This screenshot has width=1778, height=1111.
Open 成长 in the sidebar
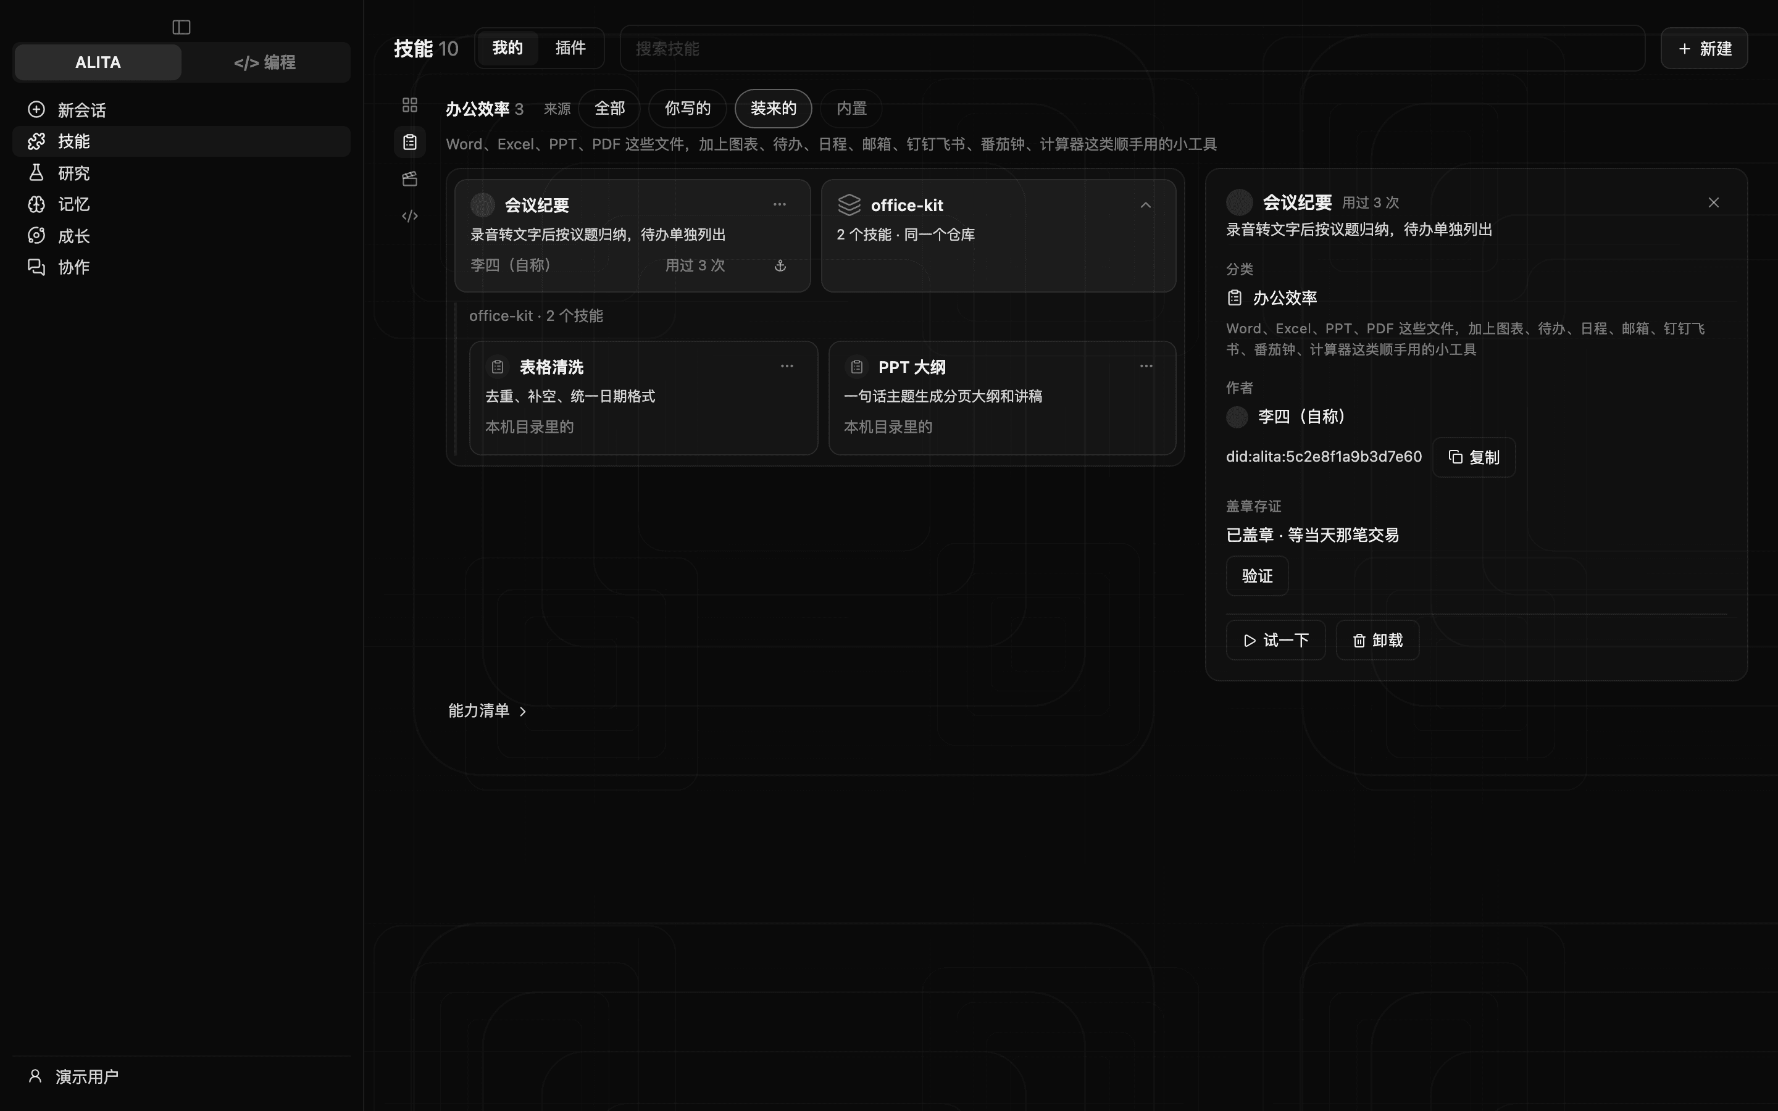pos(182,236)
